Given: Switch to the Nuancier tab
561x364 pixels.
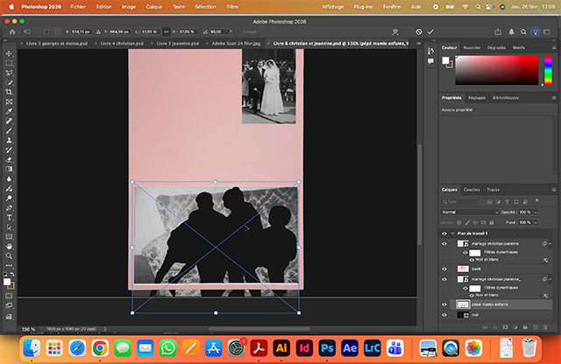Looking at the screenshot, I should click(x=472, y=47).
